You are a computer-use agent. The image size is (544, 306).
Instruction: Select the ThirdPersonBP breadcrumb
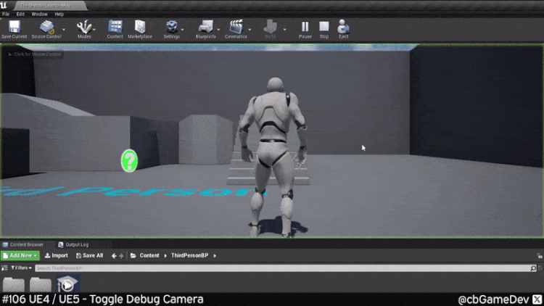190,256
